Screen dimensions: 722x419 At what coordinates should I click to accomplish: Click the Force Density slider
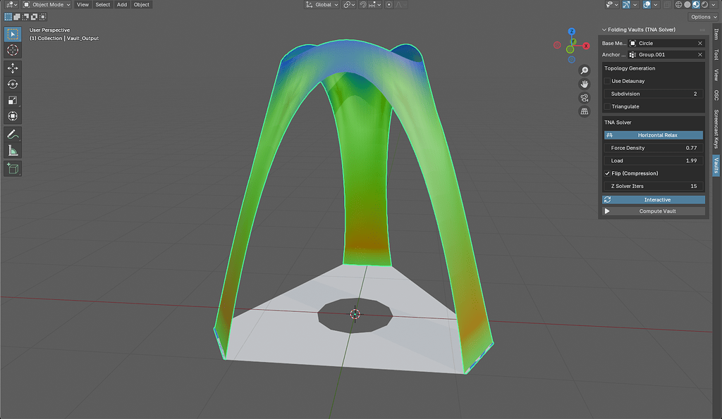pyautogui.click(x=654, y=148)
